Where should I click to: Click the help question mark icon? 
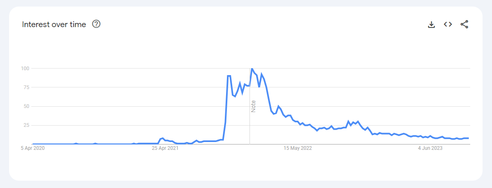96,24
